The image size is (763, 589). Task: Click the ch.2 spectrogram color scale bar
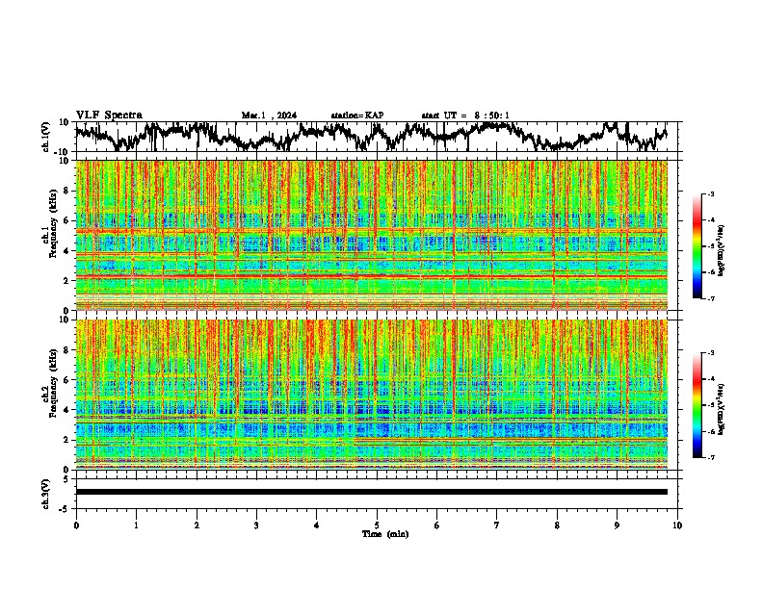click(697, 405)
